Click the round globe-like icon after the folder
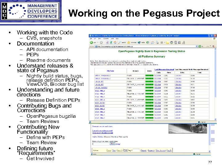Screen dimensions: 222x166 [x=171, y=42]
